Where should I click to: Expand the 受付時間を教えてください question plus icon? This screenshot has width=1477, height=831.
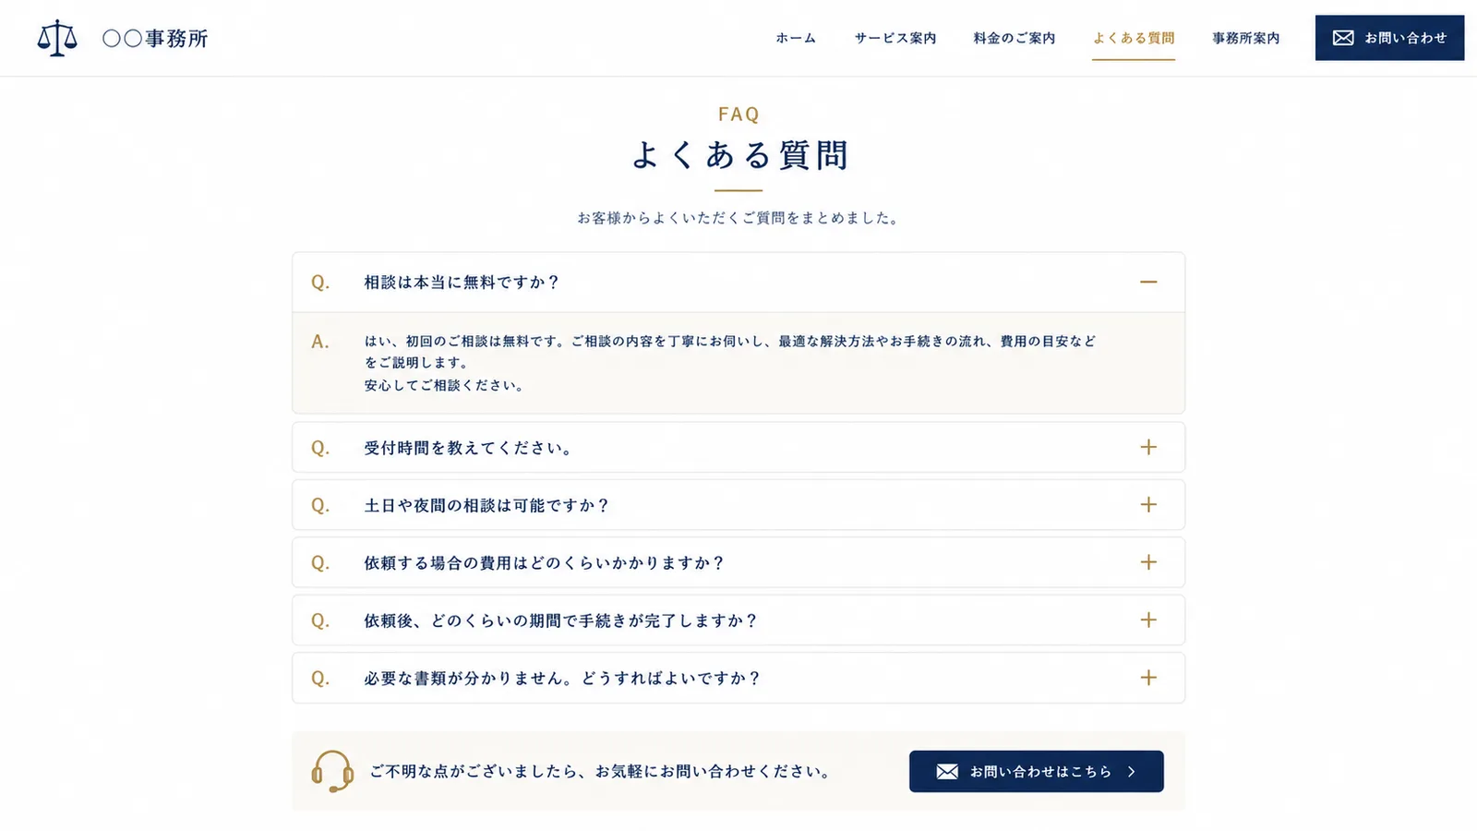click(1148, 447)
